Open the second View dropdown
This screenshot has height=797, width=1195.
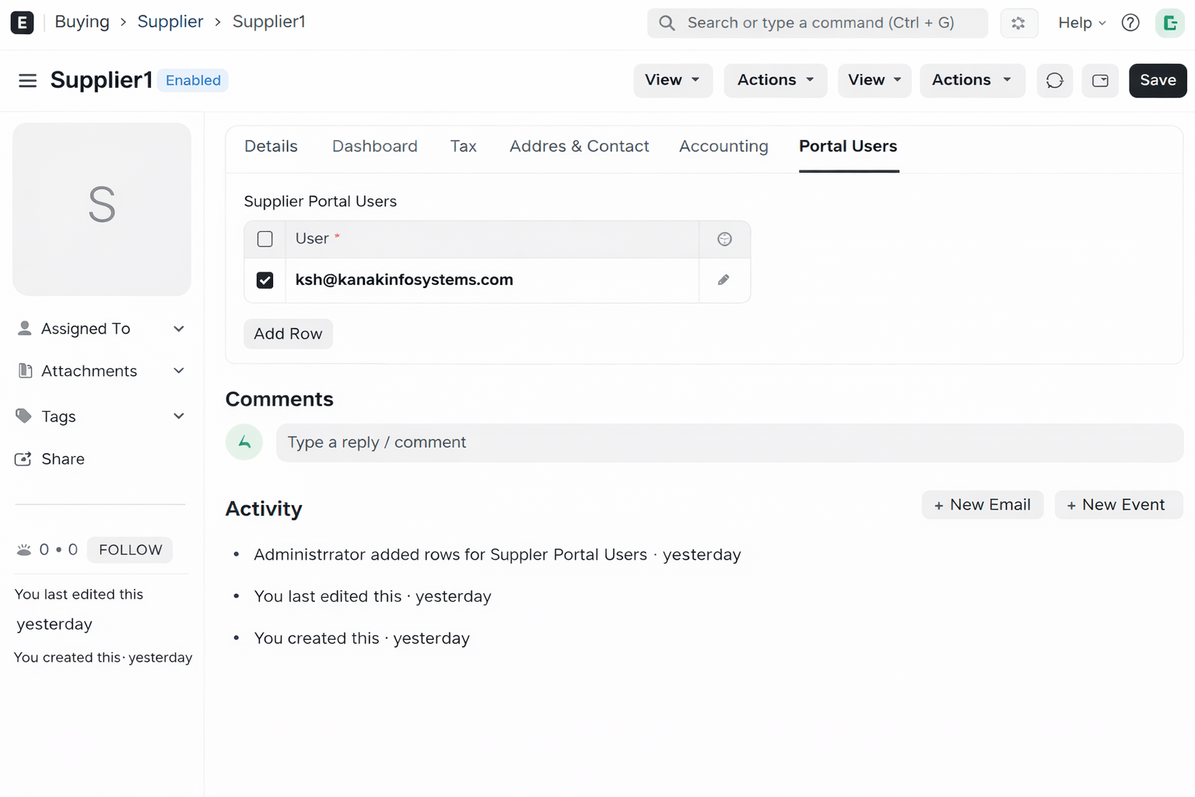tap(874, 80)
